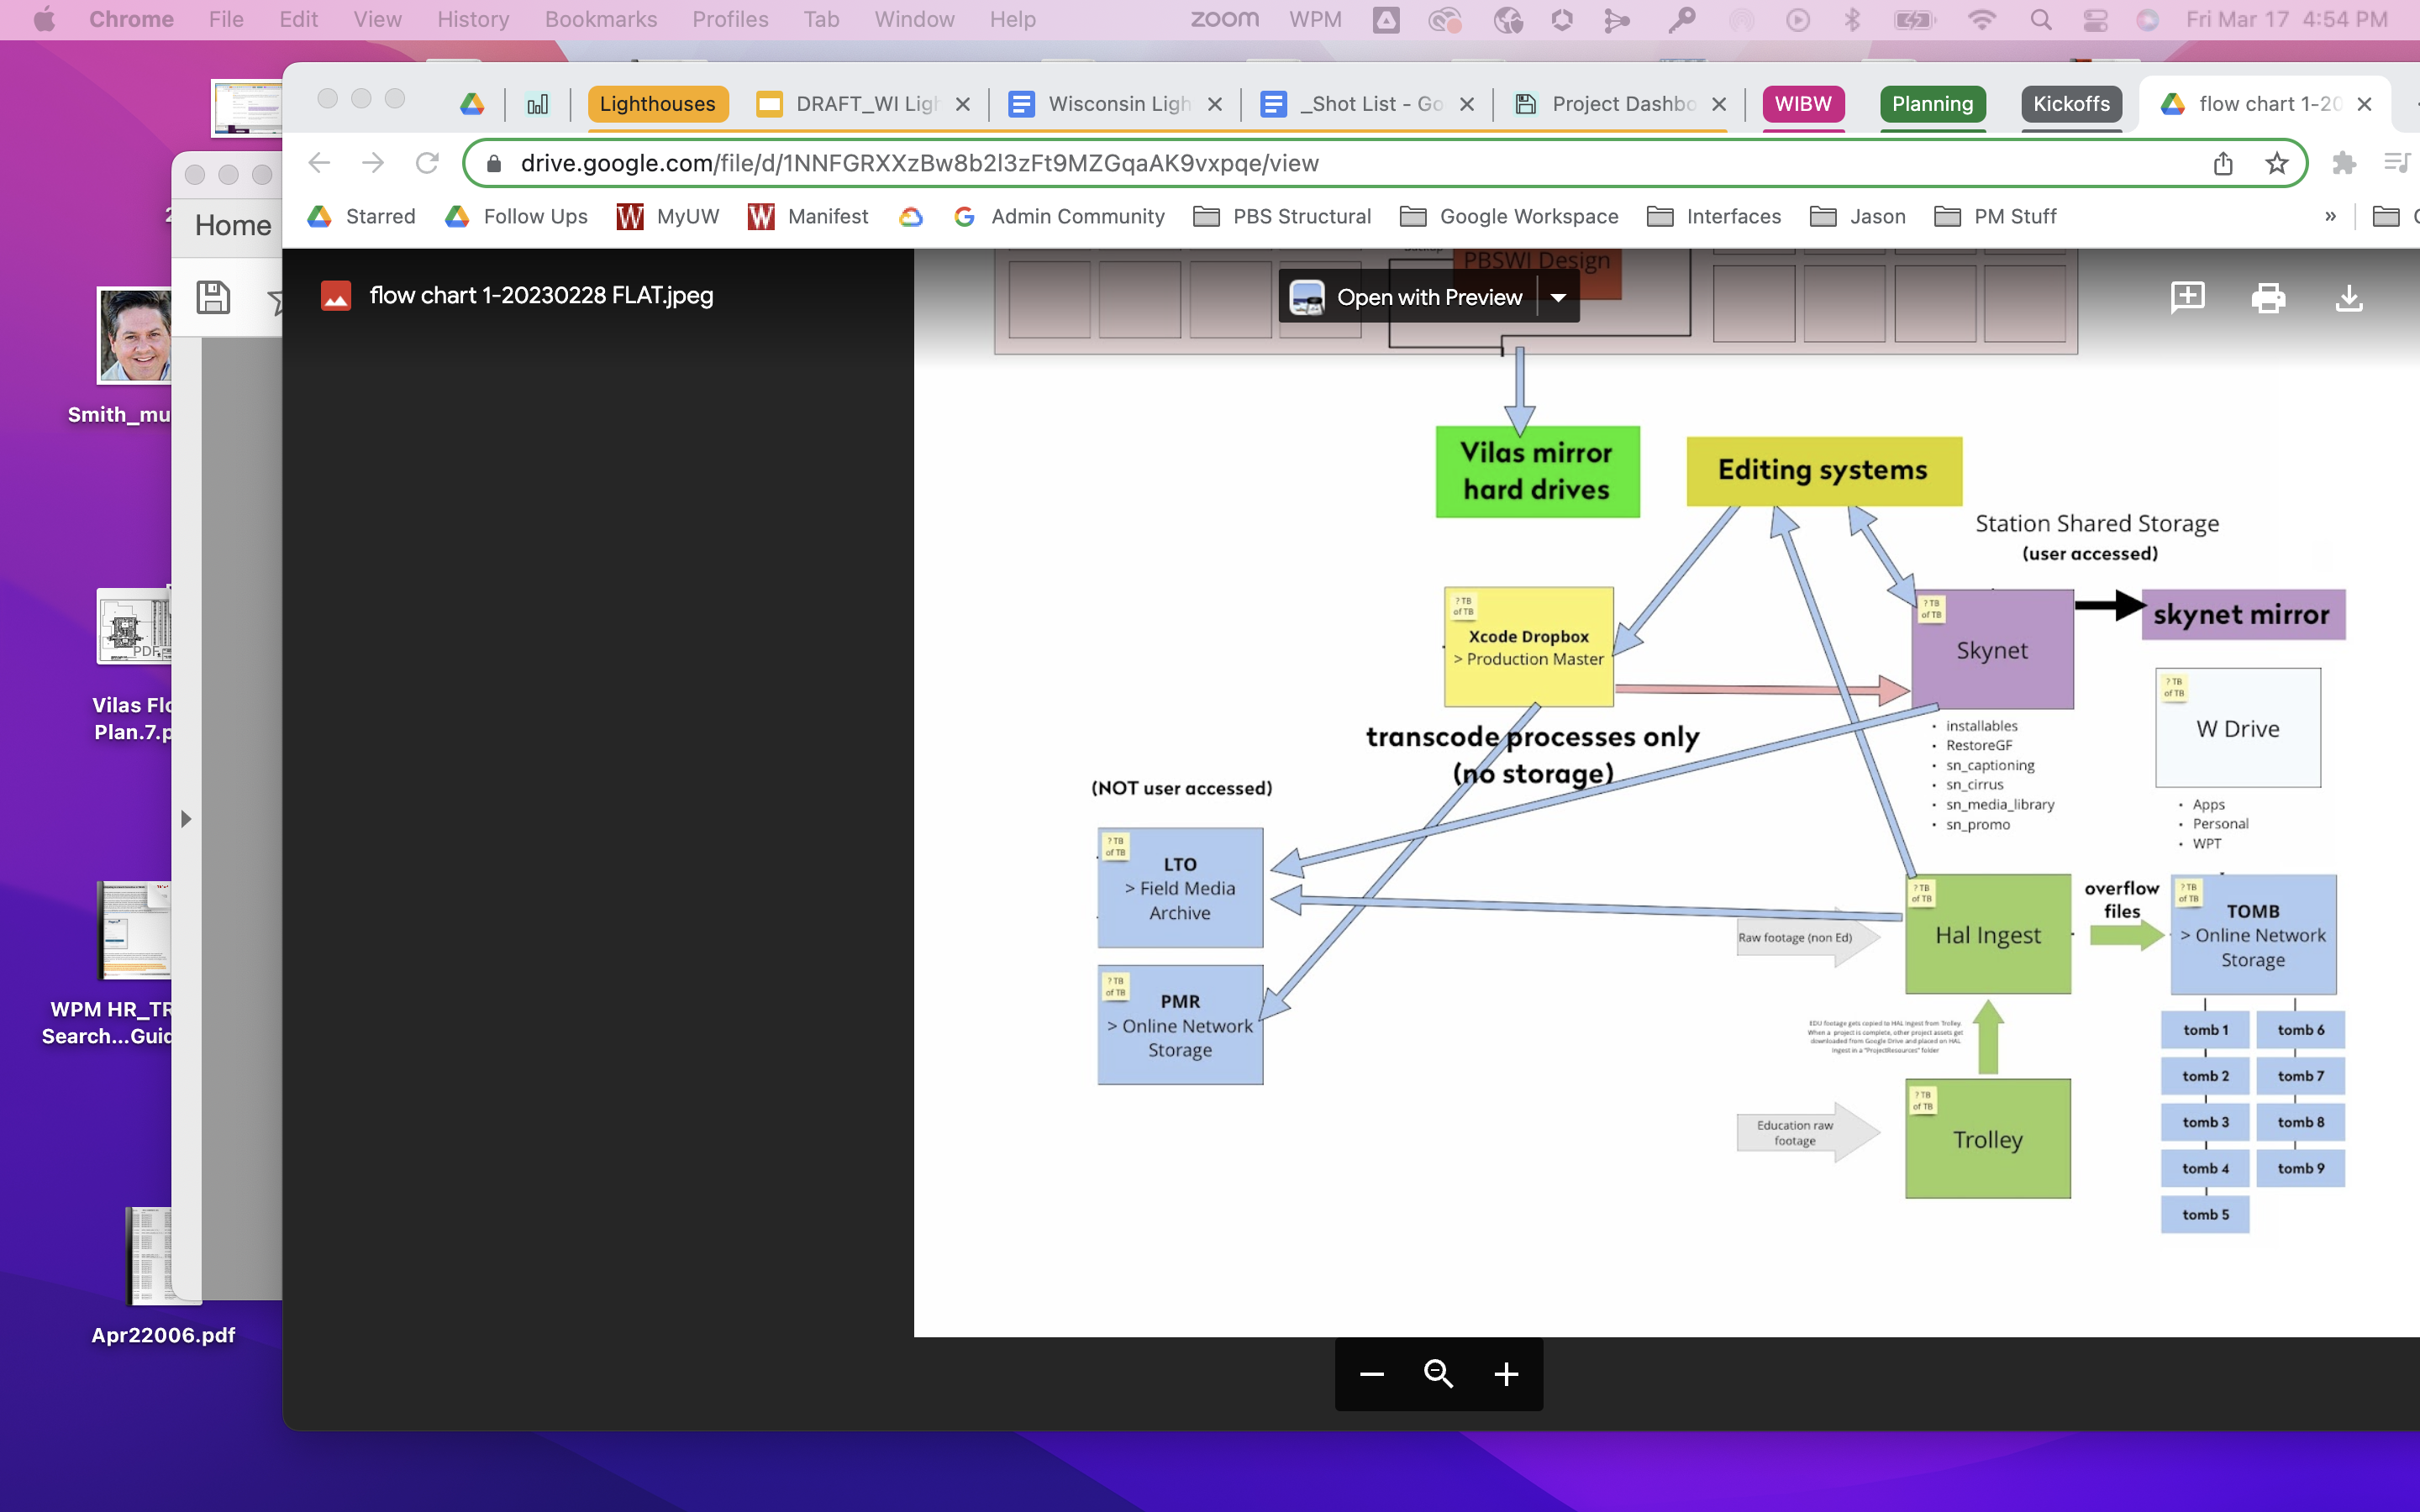
Task: Show more bookmarks chevron
Action: click(2330, 216)
